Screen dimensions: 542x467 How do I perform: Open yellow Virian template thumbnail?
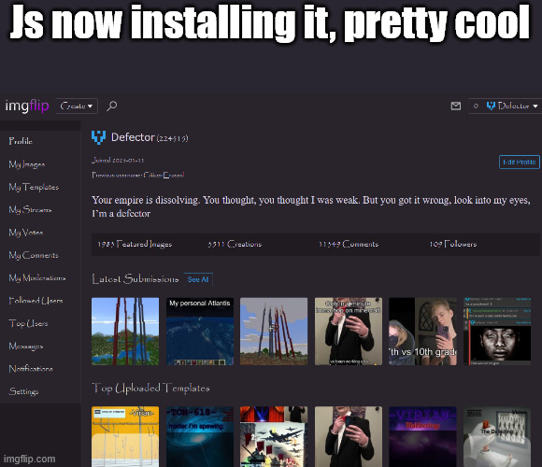[125, 436]
